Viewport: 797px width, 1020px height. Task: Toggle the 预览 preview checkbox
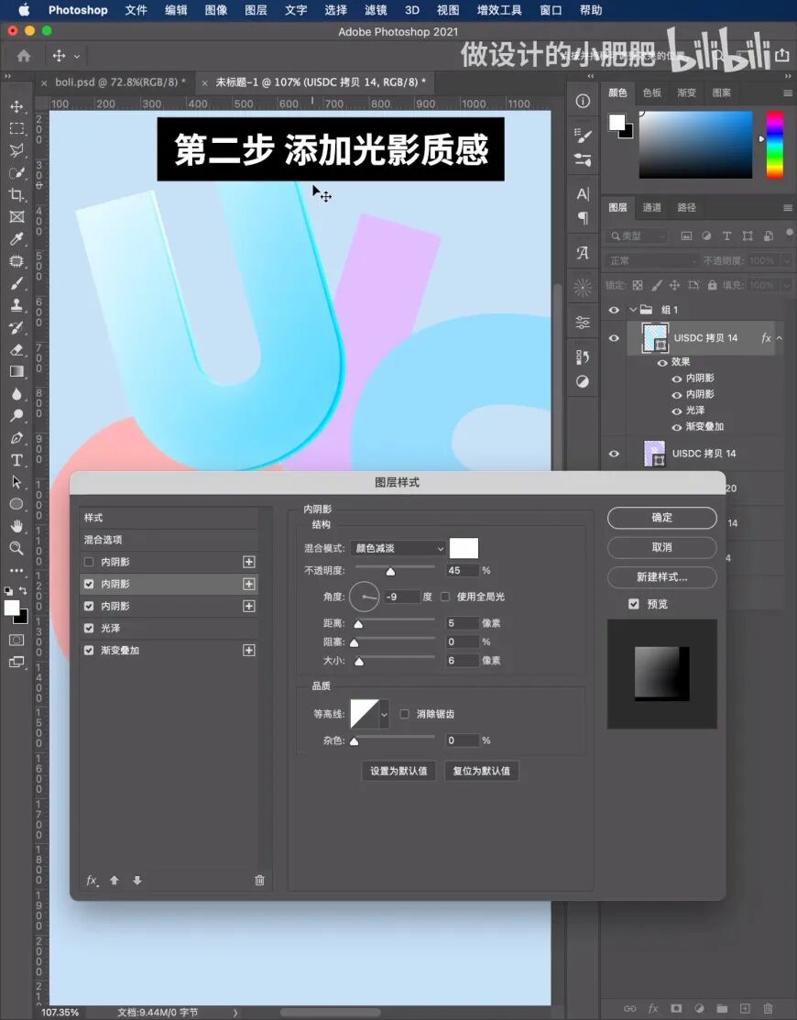click(x=634, y=604)
